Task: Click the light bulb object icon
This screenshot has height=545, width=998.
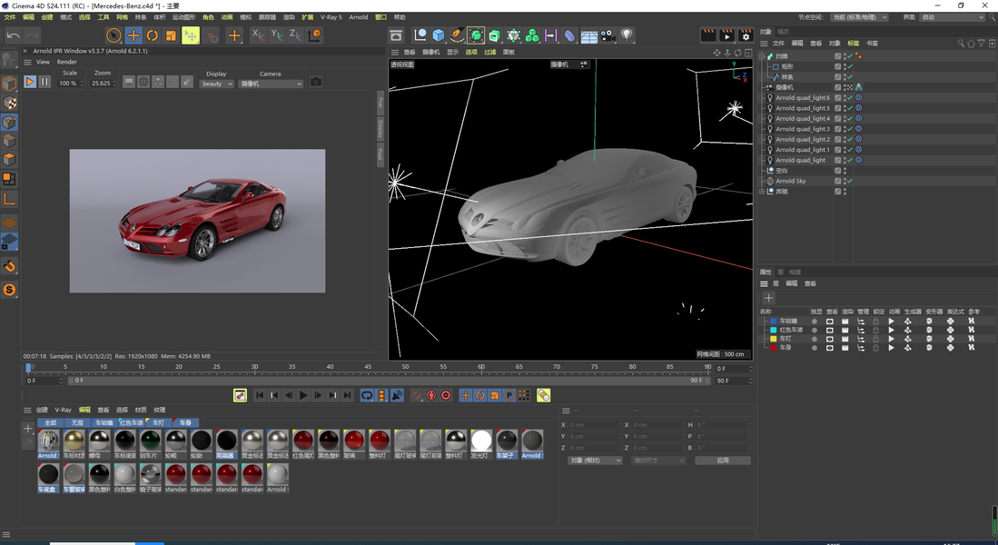Action: (x=627, y=35)
